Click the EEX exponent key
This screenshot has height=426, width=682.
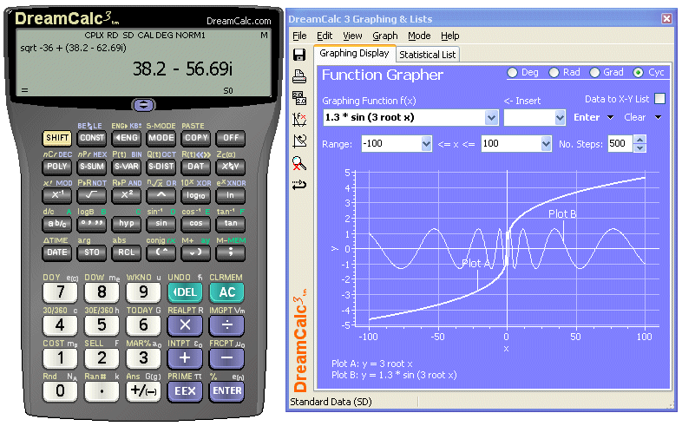pos(185,390)
